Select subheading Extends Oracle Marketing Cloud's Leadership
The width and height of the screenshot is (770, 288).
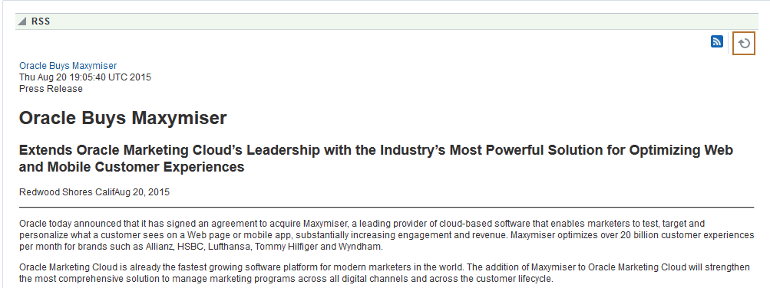click(376, 159)
